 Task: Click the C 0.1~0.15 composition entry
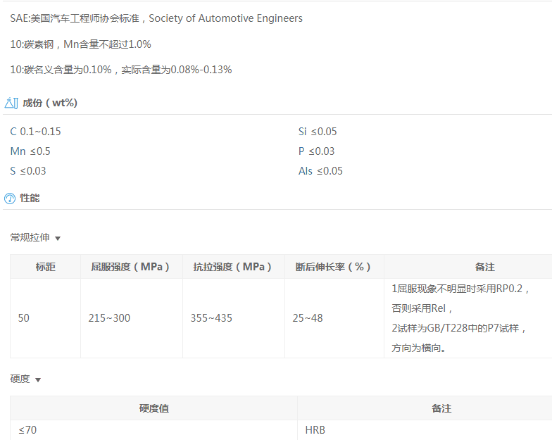click(x=36, y=132)
